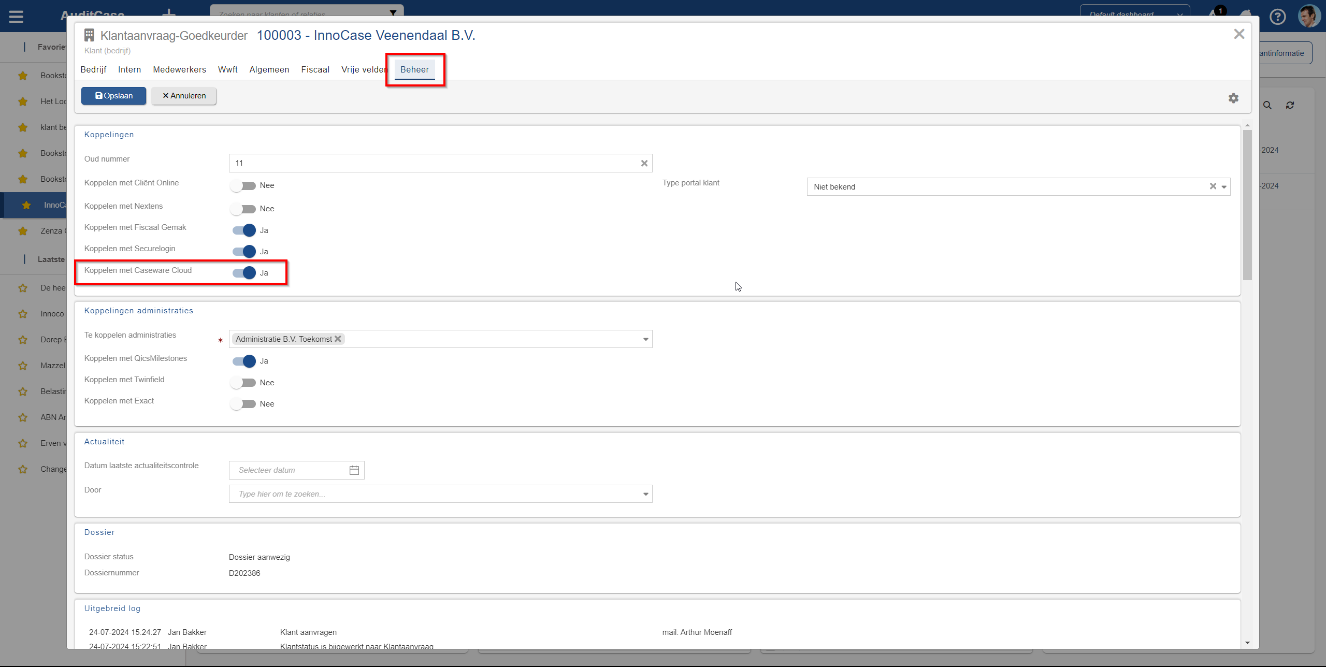The width and height of the screenshot is (1326, 667).
Task: Open the user profile avatar
Action: (1309, 16)
